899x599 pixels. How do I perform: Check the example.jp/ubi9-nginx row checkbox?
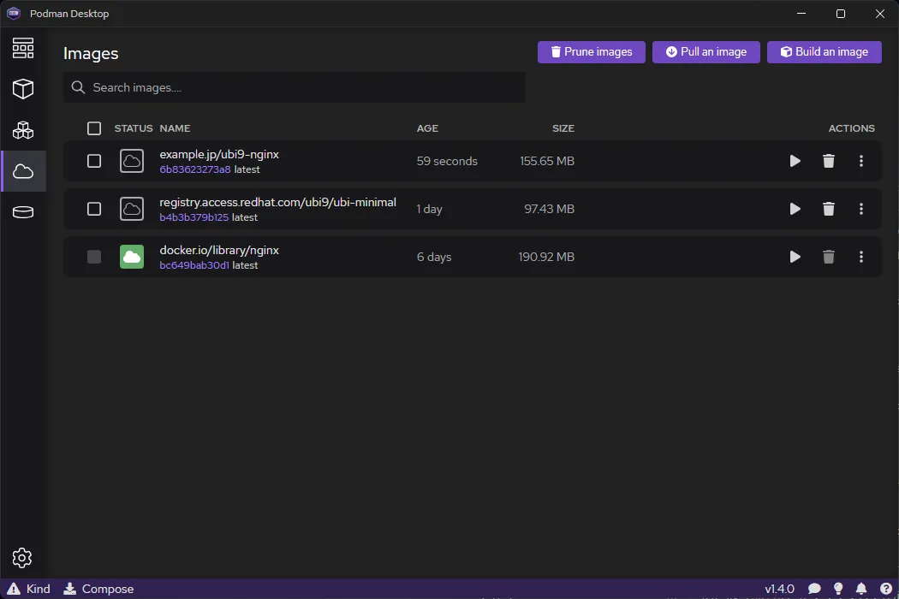point(94,161)
